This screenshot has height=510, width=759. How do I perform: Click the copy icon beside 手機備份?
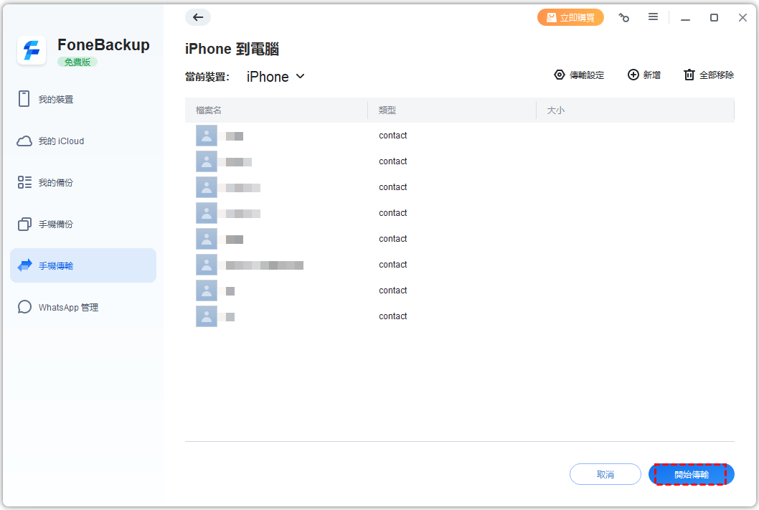24,224
